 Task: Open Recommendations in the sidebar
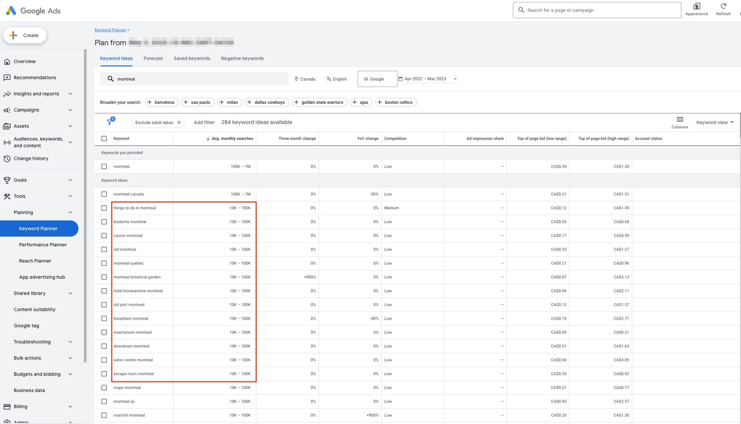tap(35, 78)
